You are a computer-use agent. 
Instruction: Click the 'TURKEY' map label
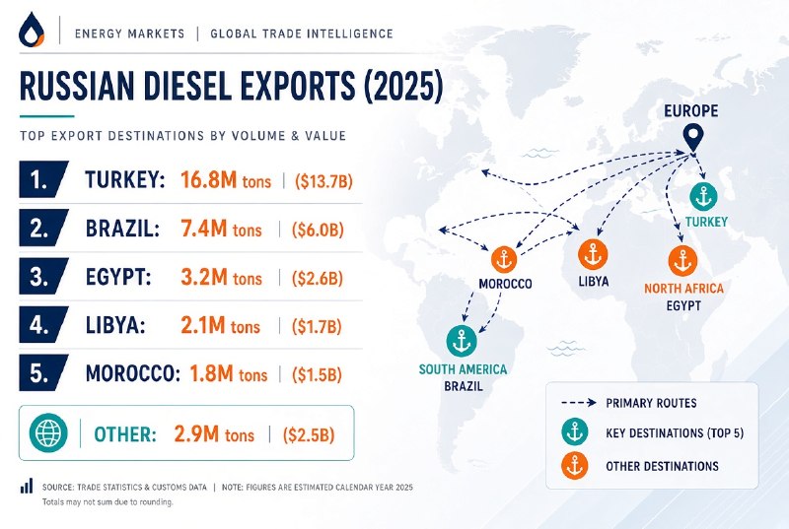706,222
